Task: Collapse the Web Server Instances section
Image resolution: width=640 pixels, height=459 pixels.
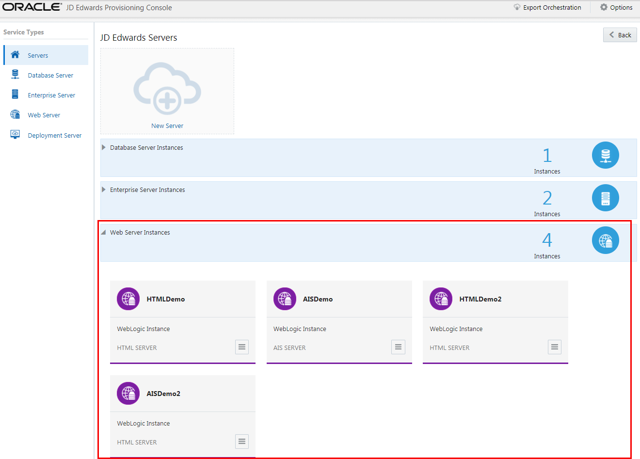Action: [x=103, y=232]
